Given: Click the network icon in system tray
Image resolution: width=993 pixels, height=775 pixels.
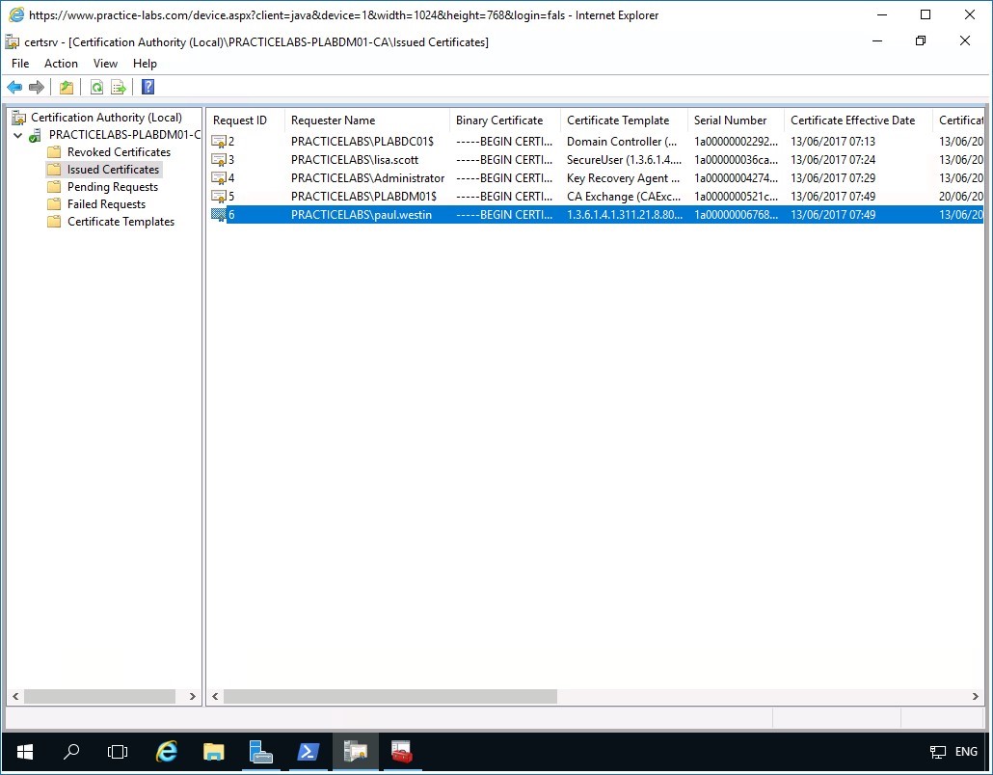Looking at the screenshot, I should [x=938, y=752].
